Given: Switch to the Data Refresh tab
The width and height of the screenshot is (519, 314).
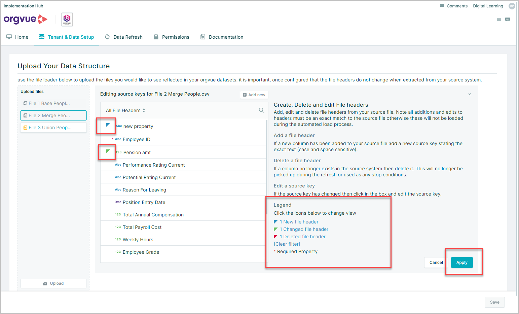Looking at the screenshot, I should [124, 37].
